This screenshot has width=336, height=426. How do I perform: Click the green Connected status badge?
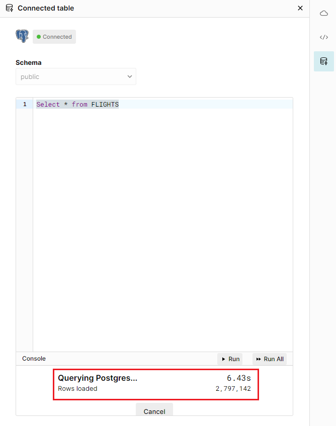(54, 37)
